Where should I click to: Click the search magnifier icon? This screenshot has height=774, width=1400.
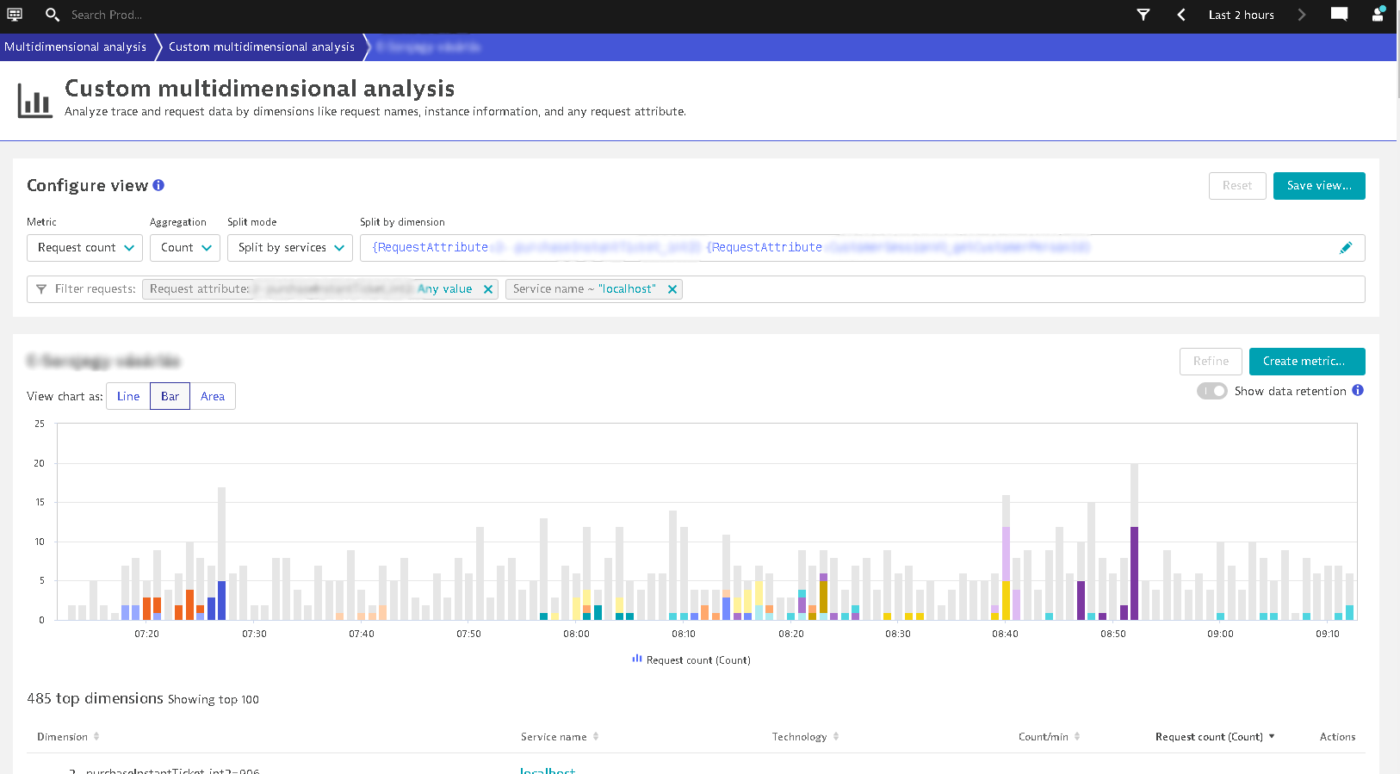point(52,15)
